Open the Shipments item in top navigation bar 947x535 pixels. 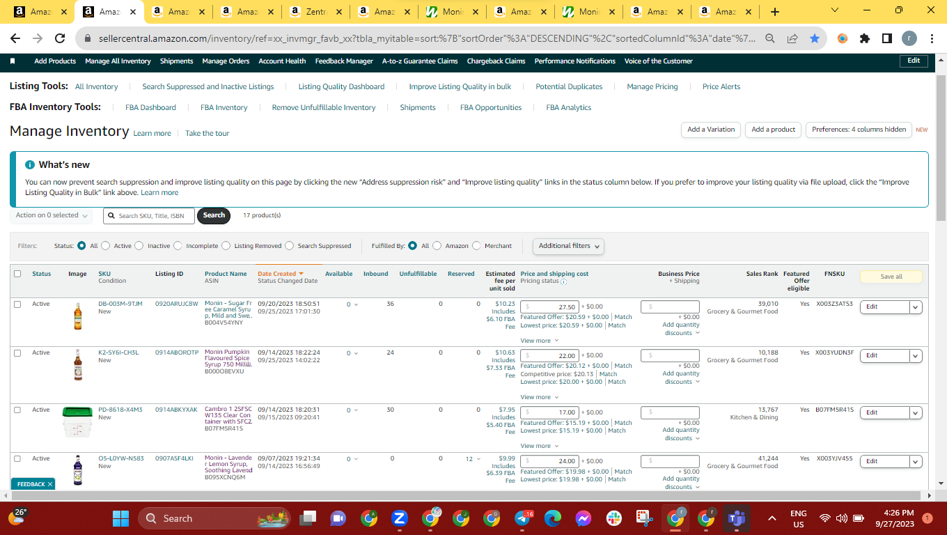(177, 61)
